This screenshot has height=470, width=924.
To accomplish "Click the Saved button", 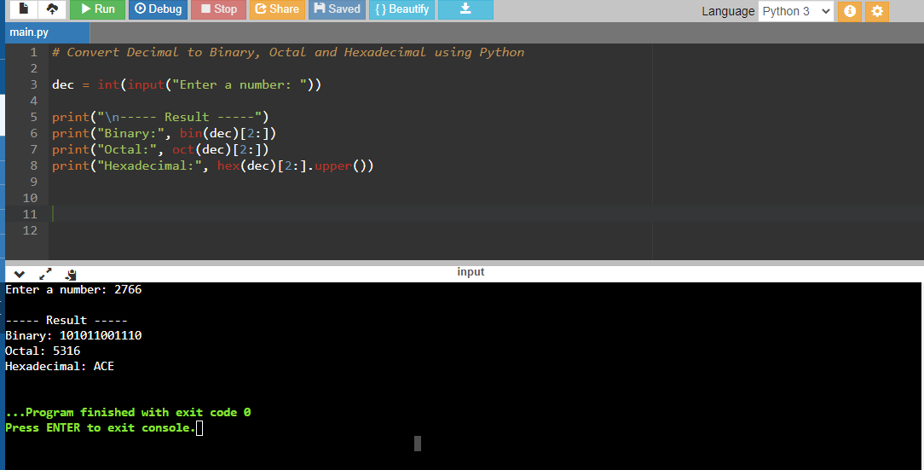I will (x=337, y=9).
